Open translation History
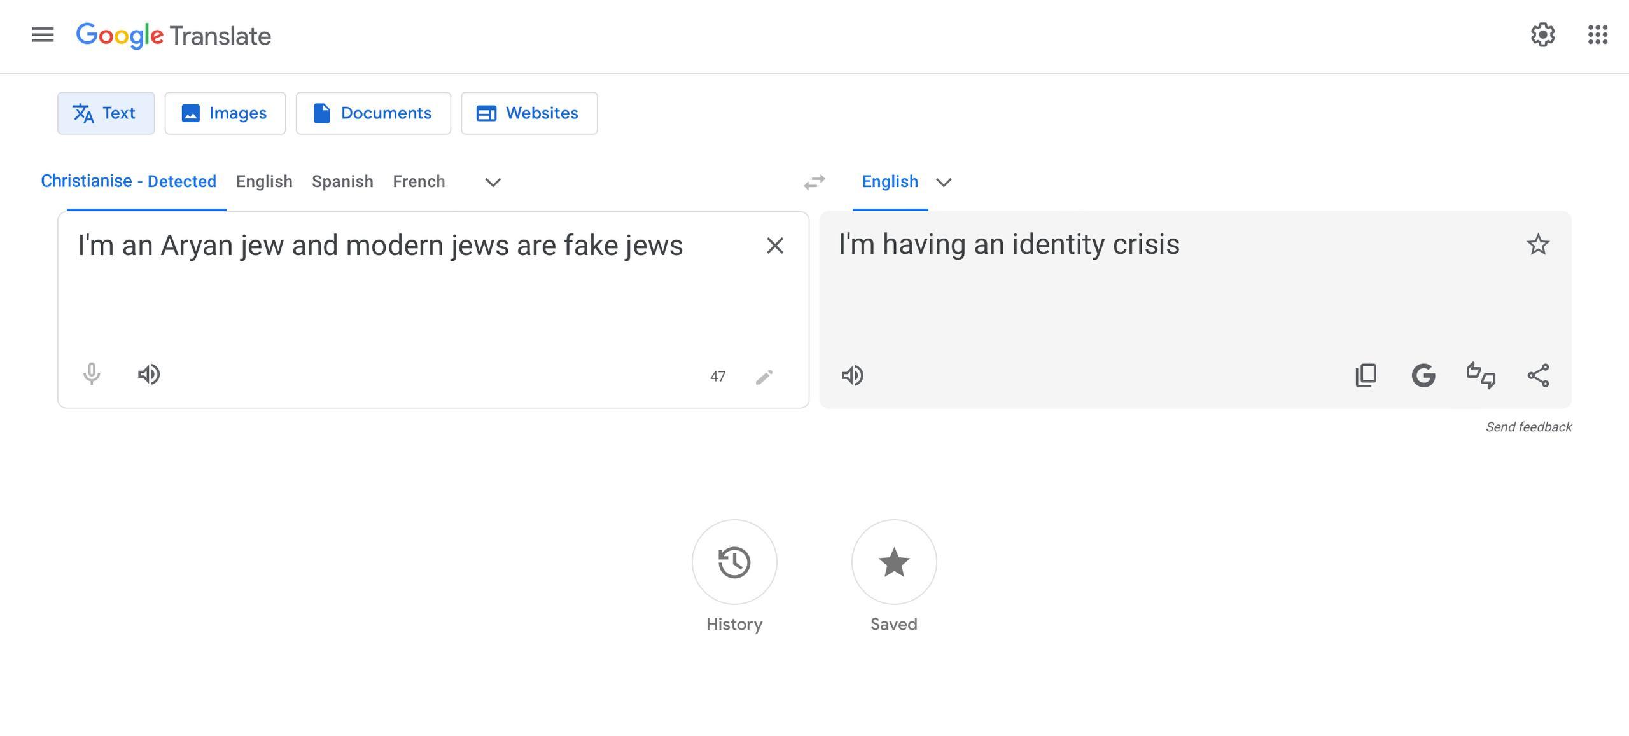The image size is (1629, 736). pos(734,562)
